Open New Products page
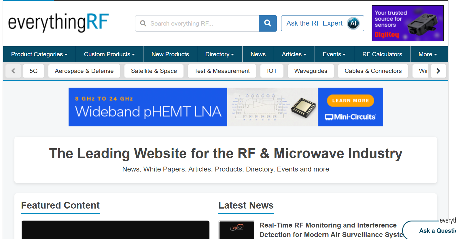Screen dimensions: 456x239 tap(170, 54)
